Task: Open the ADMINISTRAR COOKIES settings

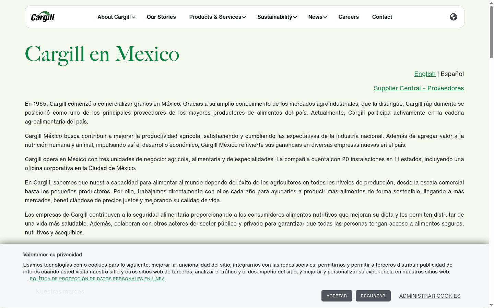Action: tap(430, 296)
